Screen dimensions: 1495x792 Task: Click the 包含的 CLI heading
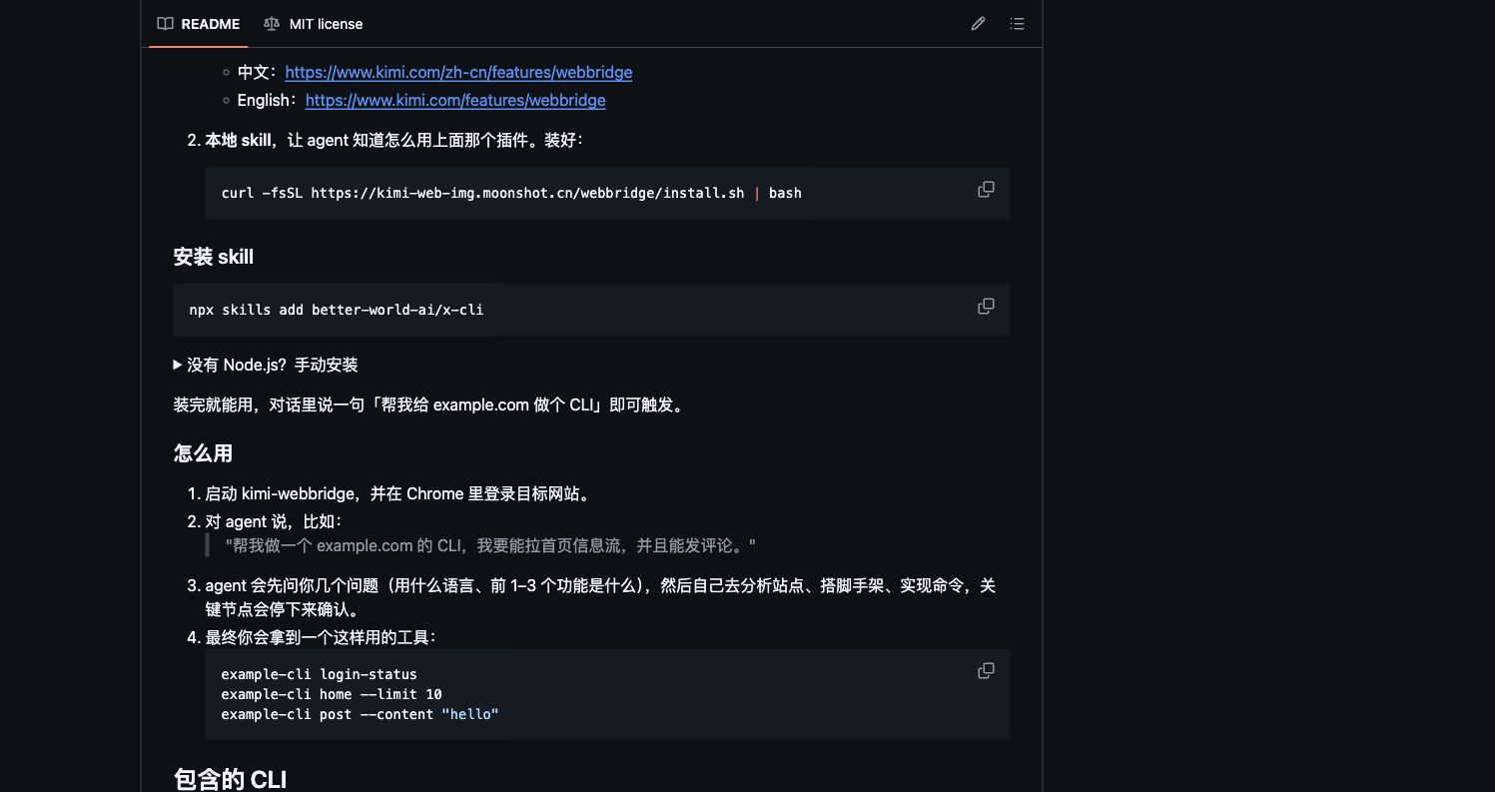[231, 779]
